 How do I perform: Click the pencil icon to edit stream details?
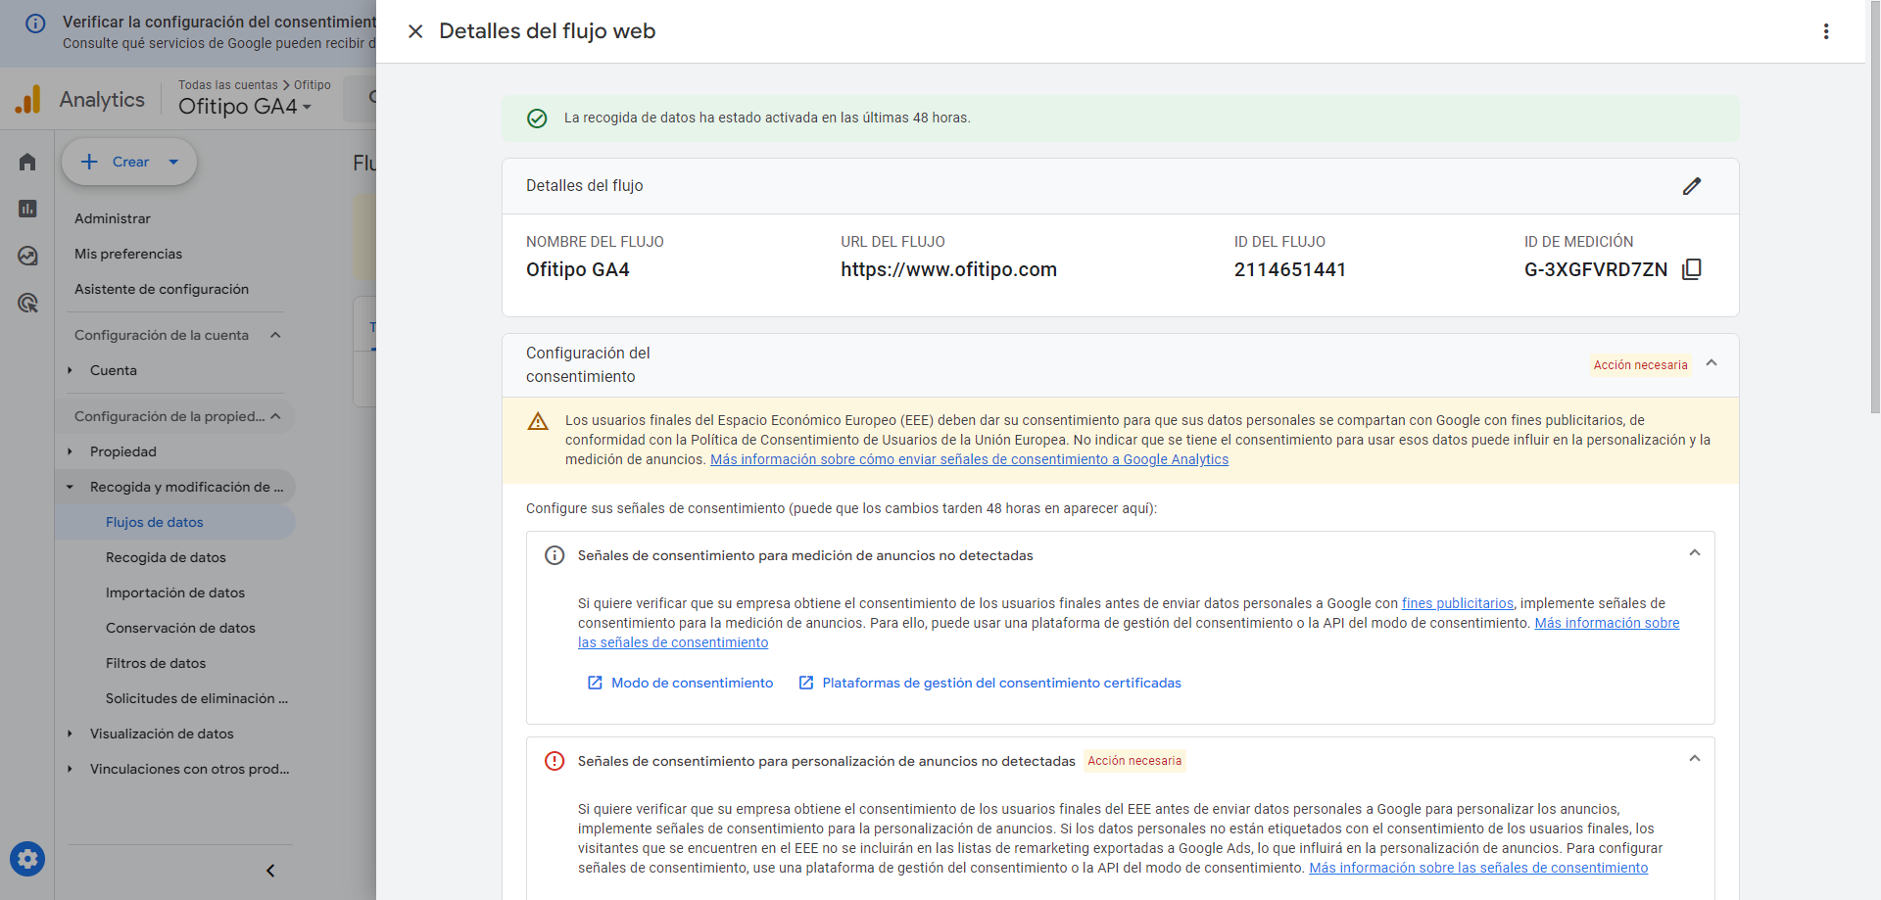1691,186
